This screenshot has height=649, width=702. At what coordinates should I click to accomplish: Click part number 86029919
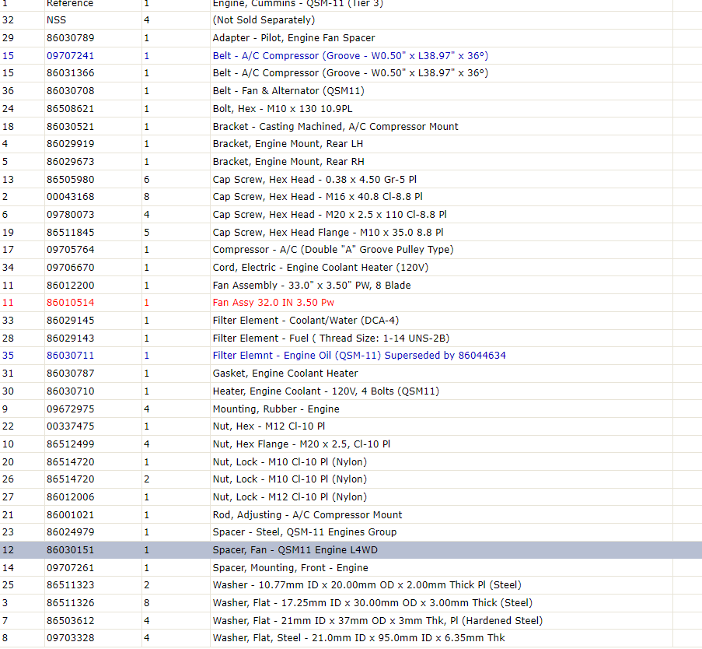(x=70, y=144)
